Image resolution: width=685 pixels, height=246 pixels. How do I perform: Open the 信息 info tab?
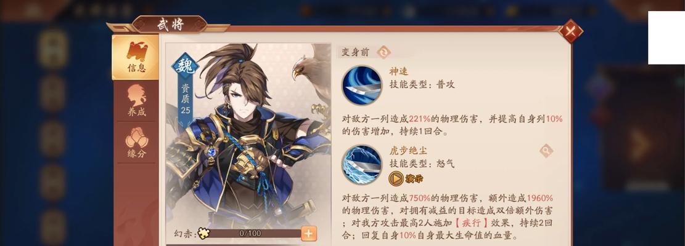click(136, 57)
